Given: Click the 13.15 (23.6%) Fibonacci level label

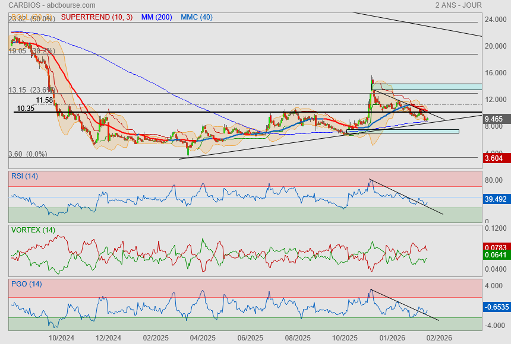Looking at the screenshot, I should pos(31,90).
